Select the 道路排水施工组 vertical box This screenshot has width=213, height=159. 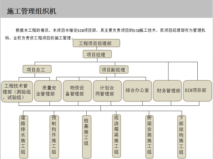click(24, 137)
